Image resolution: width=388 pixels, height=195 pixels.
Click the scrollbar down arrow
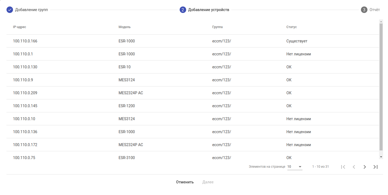coord(381,157)
